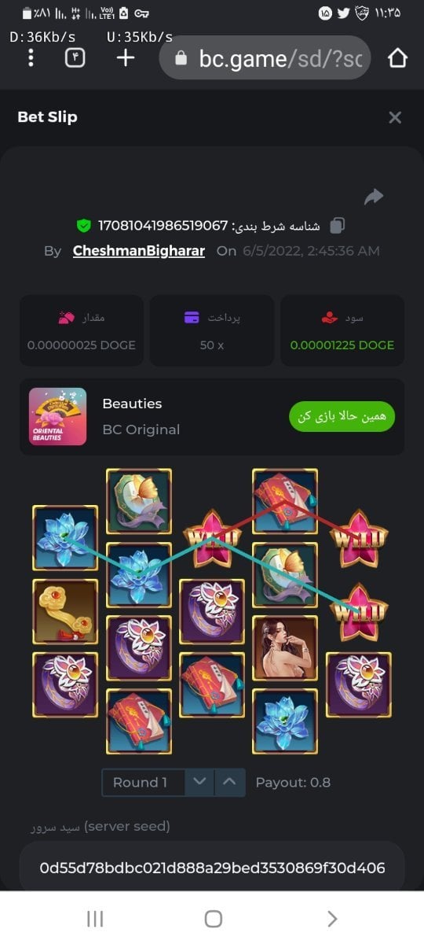Copy the bet ID with the copy icon

coord(337,226)
